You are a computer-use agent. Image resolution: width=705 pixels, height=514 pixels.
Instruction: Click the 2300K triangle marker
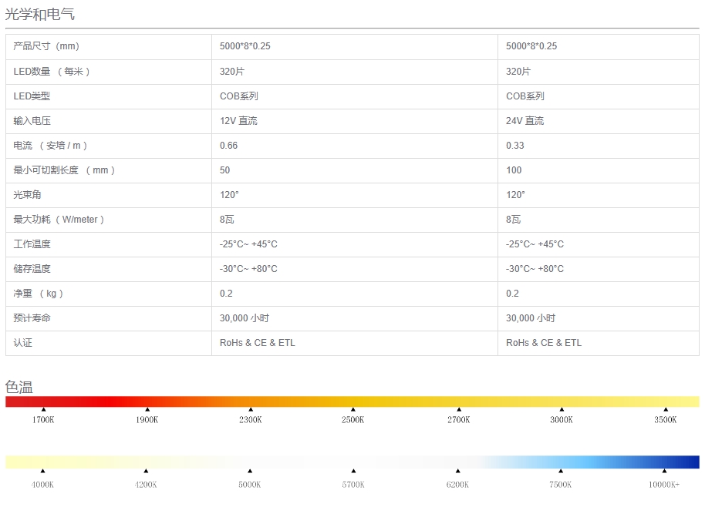coord(251,410)
